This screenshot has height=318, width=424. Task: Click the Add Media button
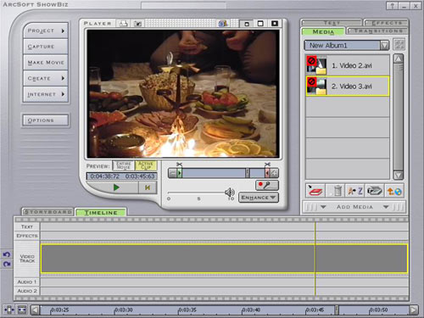tap(354, 207)
